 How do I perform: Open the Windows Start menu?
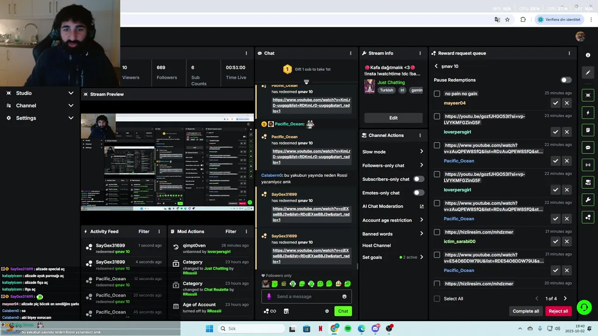(x=209, y=329)
